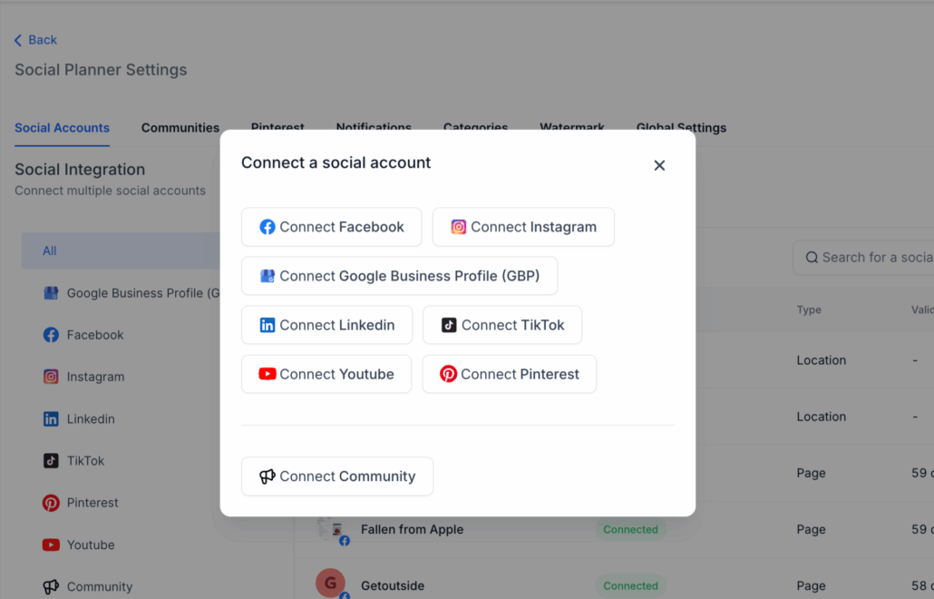Click the YouTube logo in Connect Youtube

point(267,374)
